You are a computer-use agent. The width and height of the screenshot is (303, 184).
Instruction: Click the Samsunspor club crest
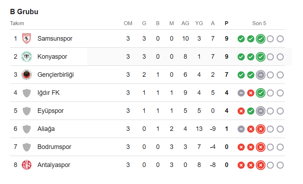click(27, 39)
